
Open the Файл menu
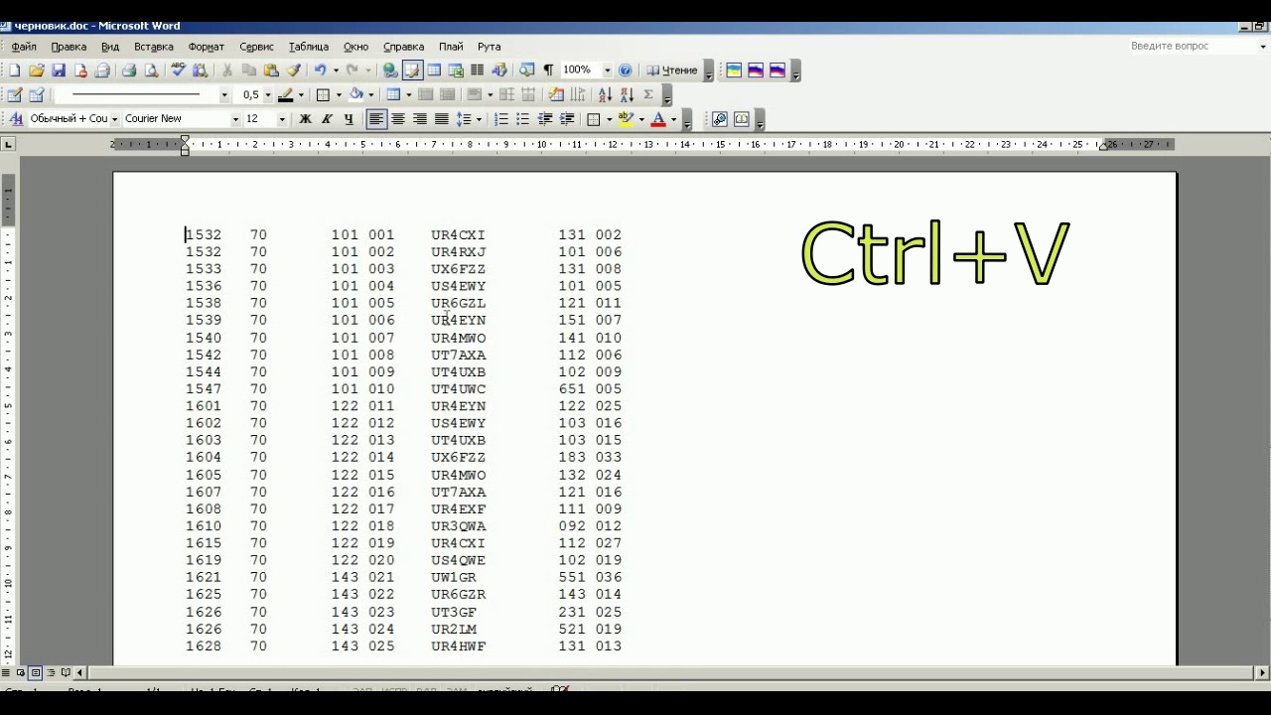[24, 47]
